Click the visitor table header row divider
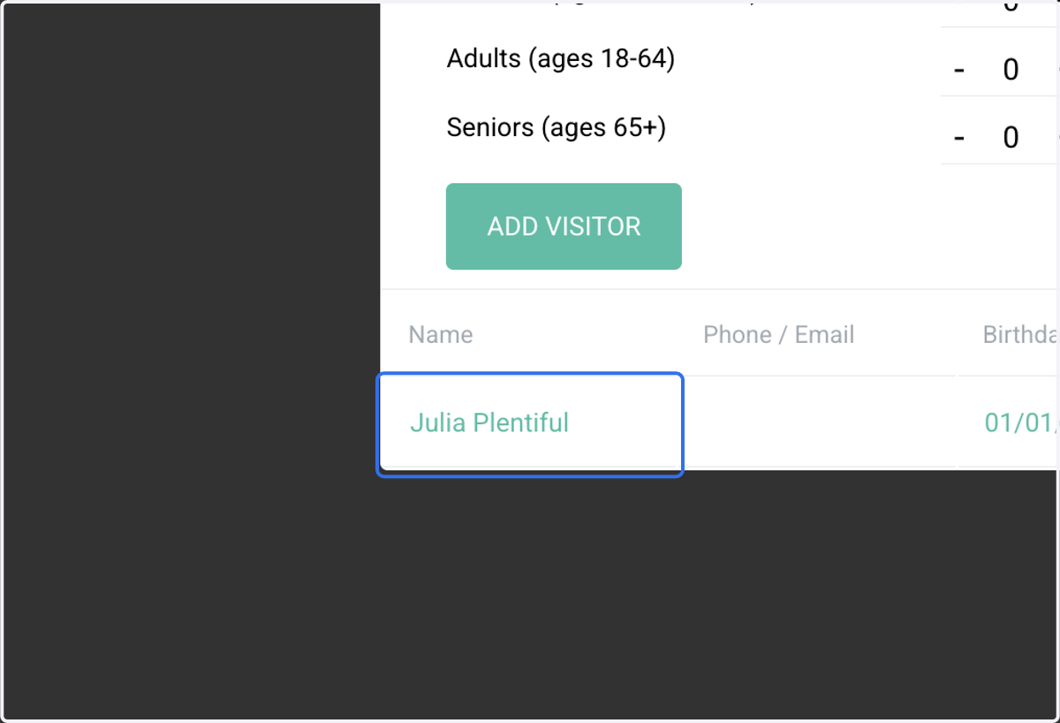1060x723 pixels. [720, 376]
